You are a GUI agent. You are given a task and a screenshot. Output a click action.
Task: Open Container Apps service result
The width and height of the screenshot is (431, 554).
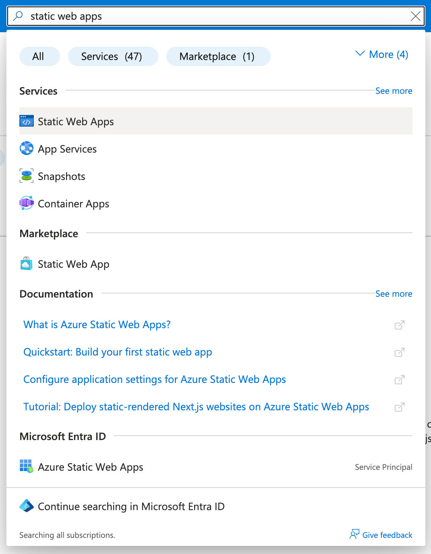click(216, 204)
